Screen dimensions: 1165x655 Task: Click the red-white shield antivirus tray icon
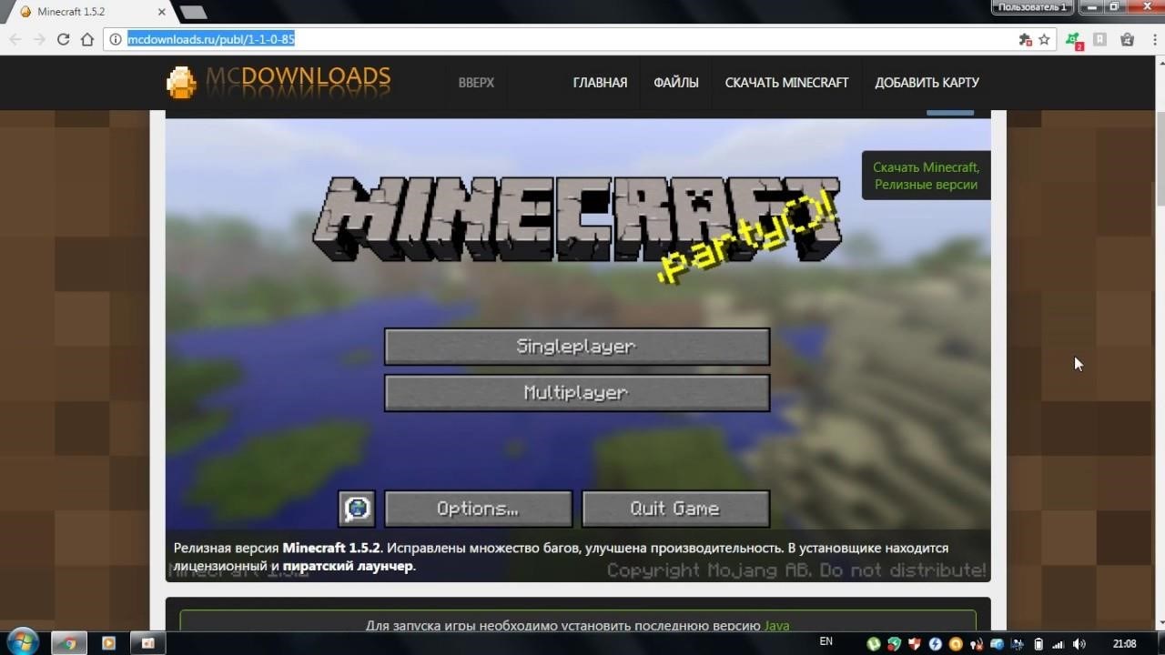915,644
